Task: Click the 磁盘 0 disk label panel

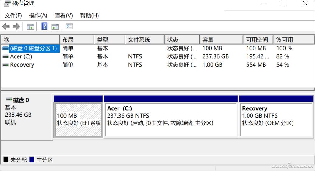Action: (27, 115)
